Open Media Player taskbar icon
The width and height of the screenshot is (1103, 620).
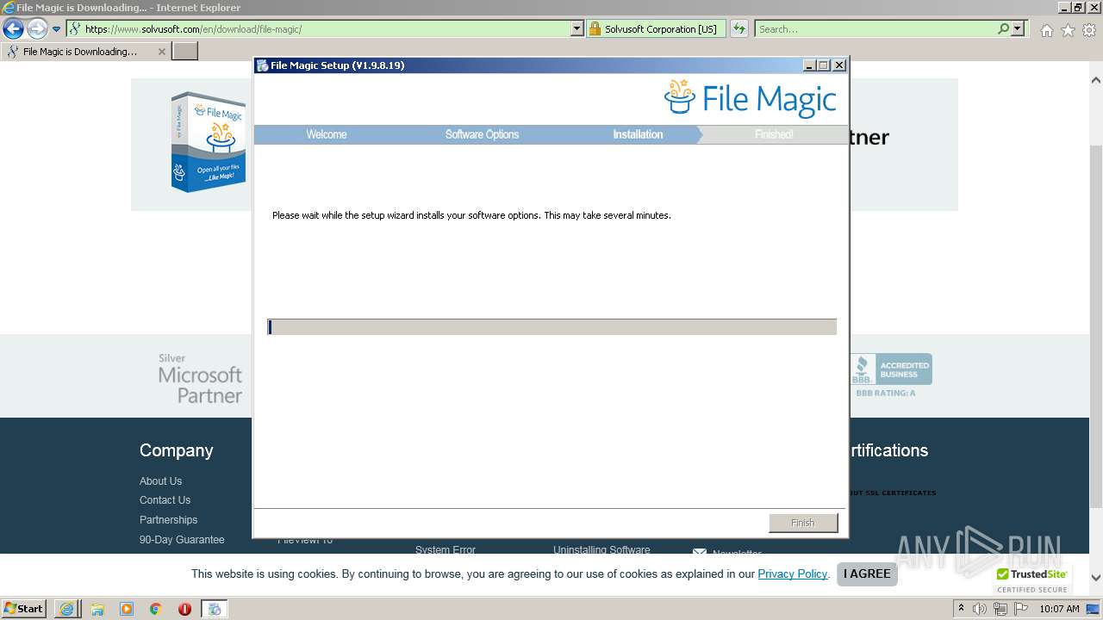127,609
